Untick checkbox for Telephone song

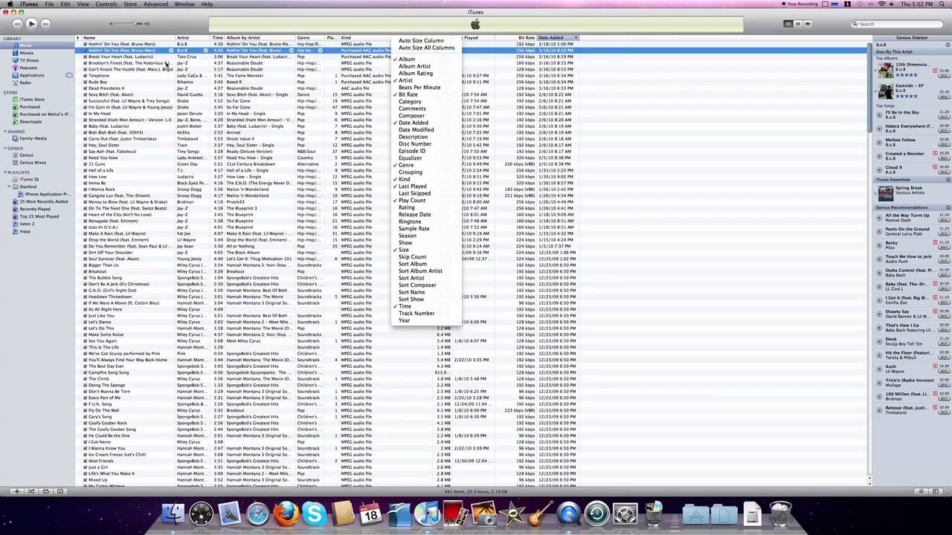tap(85, 76)
